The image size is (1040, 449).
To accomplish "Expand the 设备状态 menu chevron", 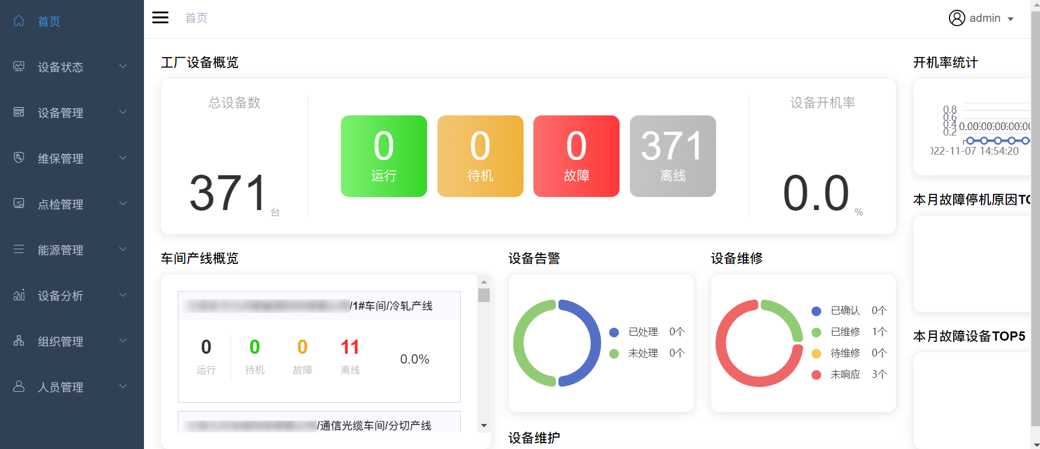I will (x=123, y=66).
